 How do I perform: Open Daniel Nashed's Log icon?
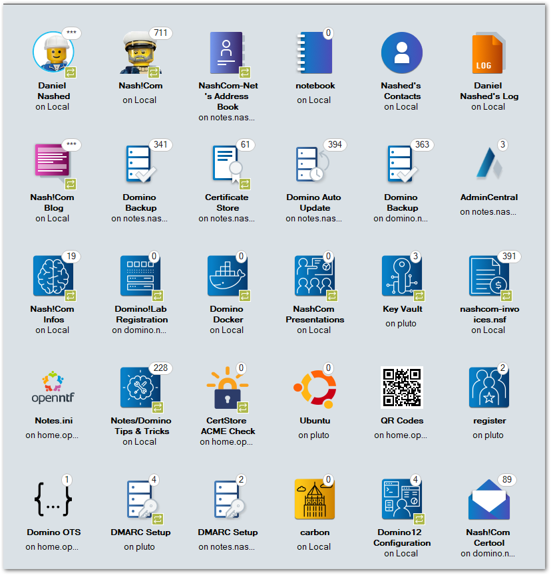[x=488, y=53]
